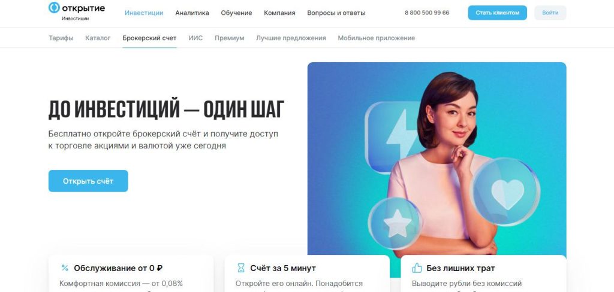614x292 pixels.
Task: Switch to the Тарифы tab
Action: pyautogui.click(x=61, y=38)
